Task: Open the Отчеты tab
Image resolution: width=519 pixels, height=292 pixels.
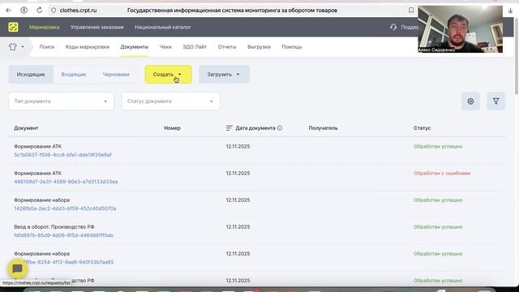Action: click(227, 47)
